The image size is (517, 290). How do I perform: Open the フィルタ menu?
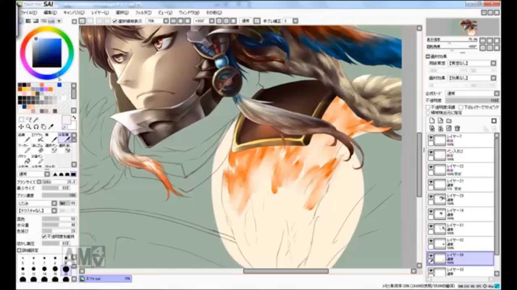(143, 13)
